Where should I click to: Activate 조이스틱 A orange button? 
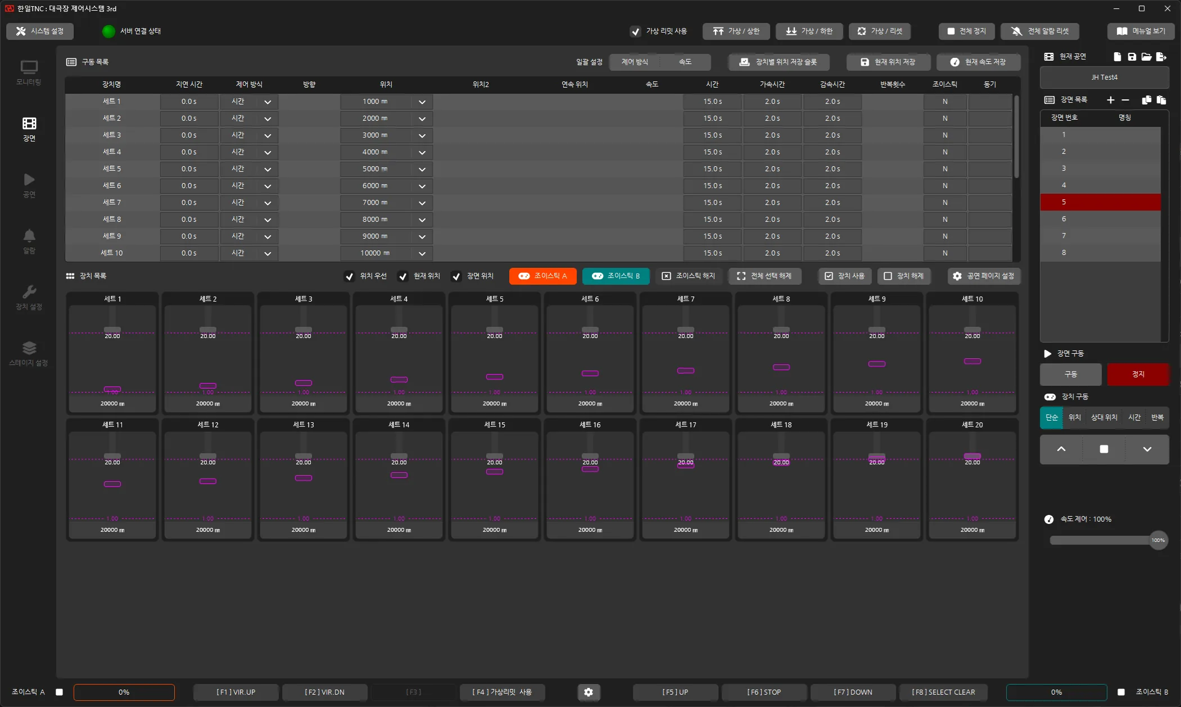[542, 276]
